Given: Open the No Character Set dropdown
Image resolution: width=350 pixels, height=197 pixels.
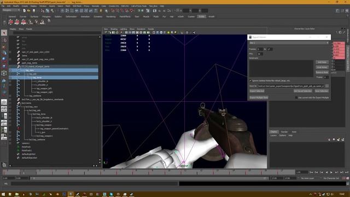Looking at the screenshot, I should point(331,178).
